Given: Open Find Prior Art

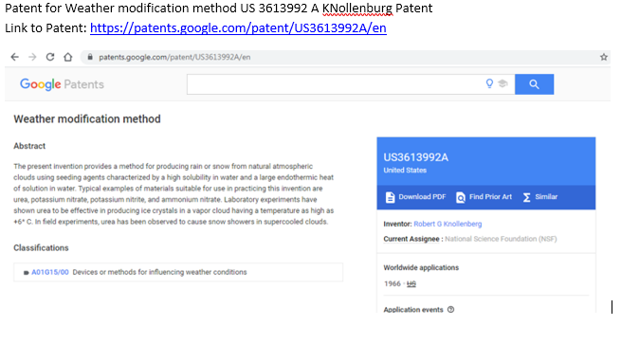Looking at the screenshot, I should point(484,197).
